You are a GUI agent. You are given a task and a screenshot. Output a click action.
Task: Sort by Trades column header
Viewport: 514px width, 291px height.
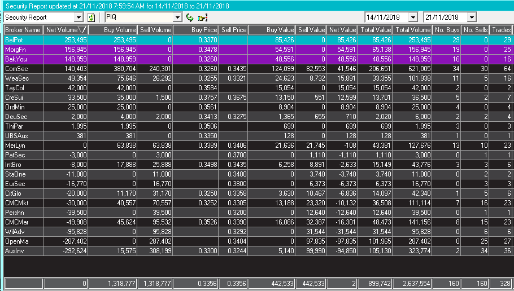500,30
